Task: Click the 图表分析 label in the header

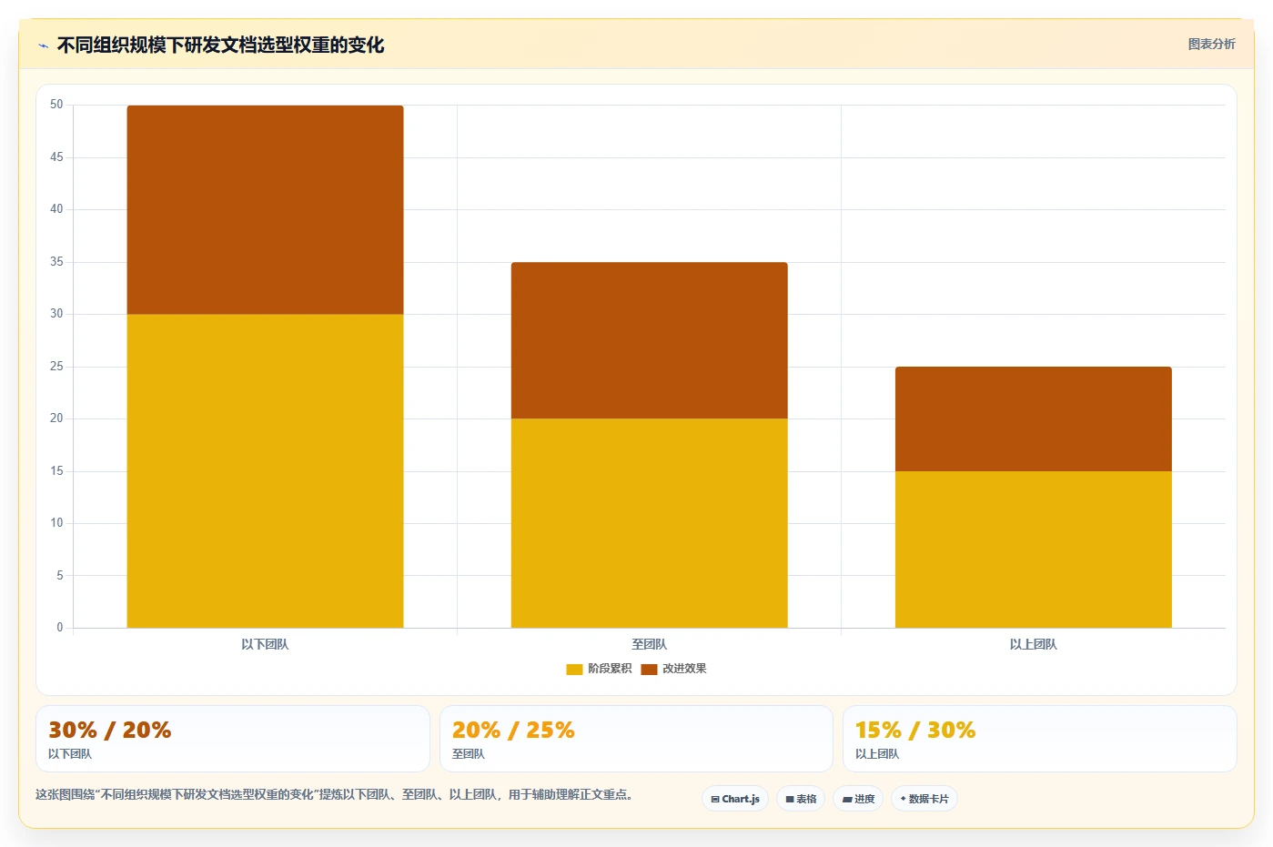Action: [x=1211, y=44]
